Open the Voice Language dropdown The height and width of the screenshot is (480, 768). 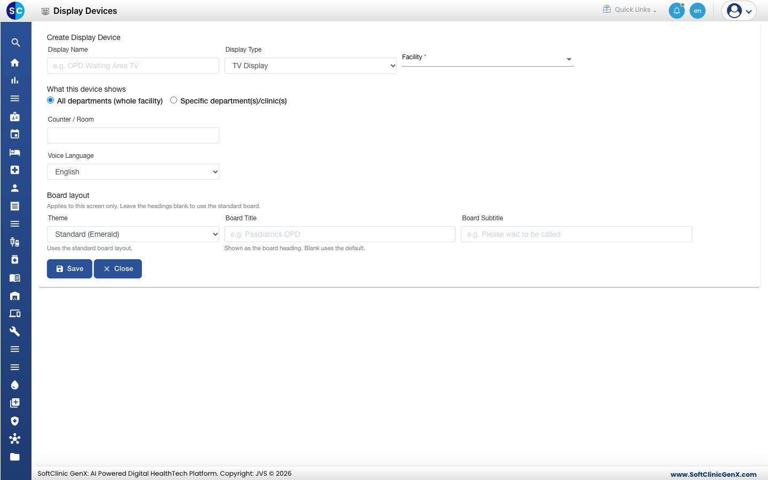[x=133, y=172]
